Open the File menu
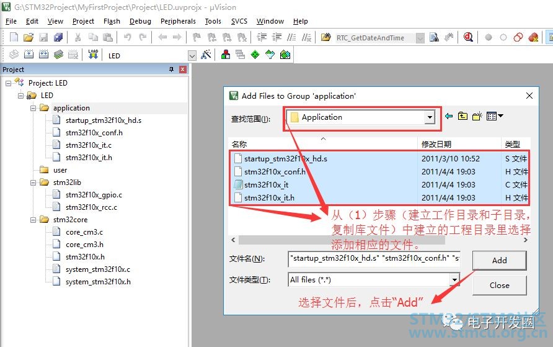The height and width of the screenshot is (347, 553). click(11, 21)
